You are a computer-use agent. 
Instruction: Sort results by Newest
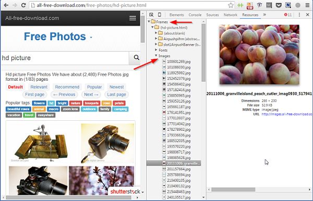pos(116,87)
